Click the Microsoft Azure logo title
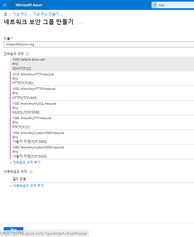 click(29, 5)
